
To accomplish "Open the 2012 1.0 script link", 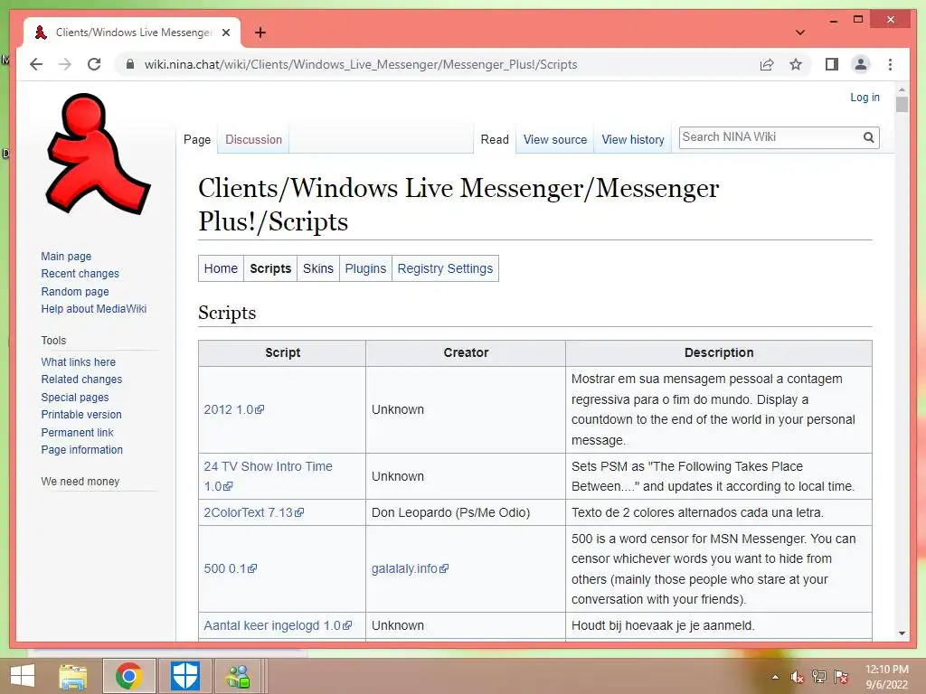I will coord(234,409).
